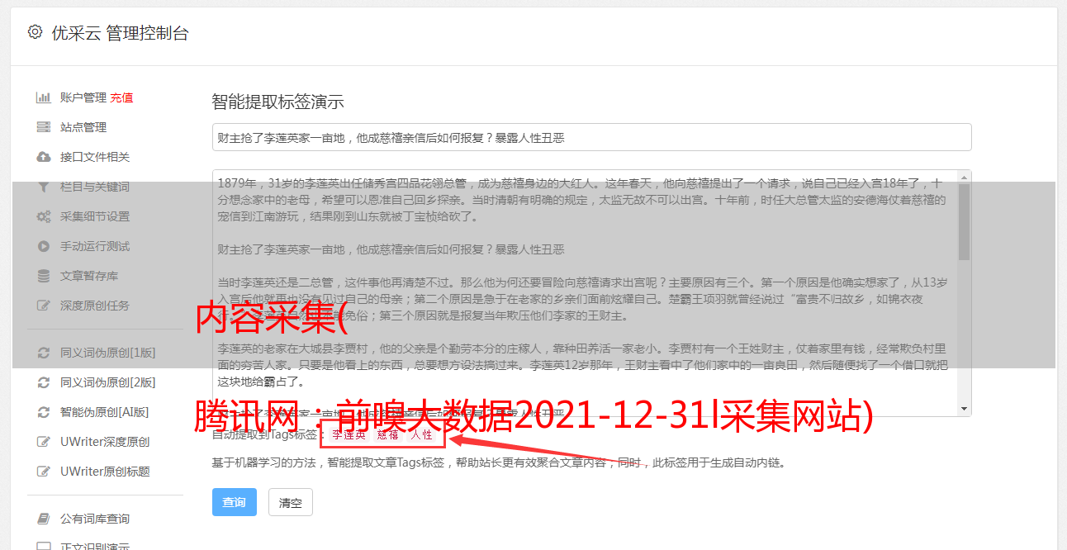Click the 清空 button
The image size is (1067, 550).
[x=291, y=502]
